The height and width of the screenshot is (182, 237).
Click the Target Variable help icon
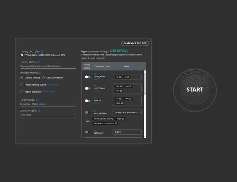point(37,100)
